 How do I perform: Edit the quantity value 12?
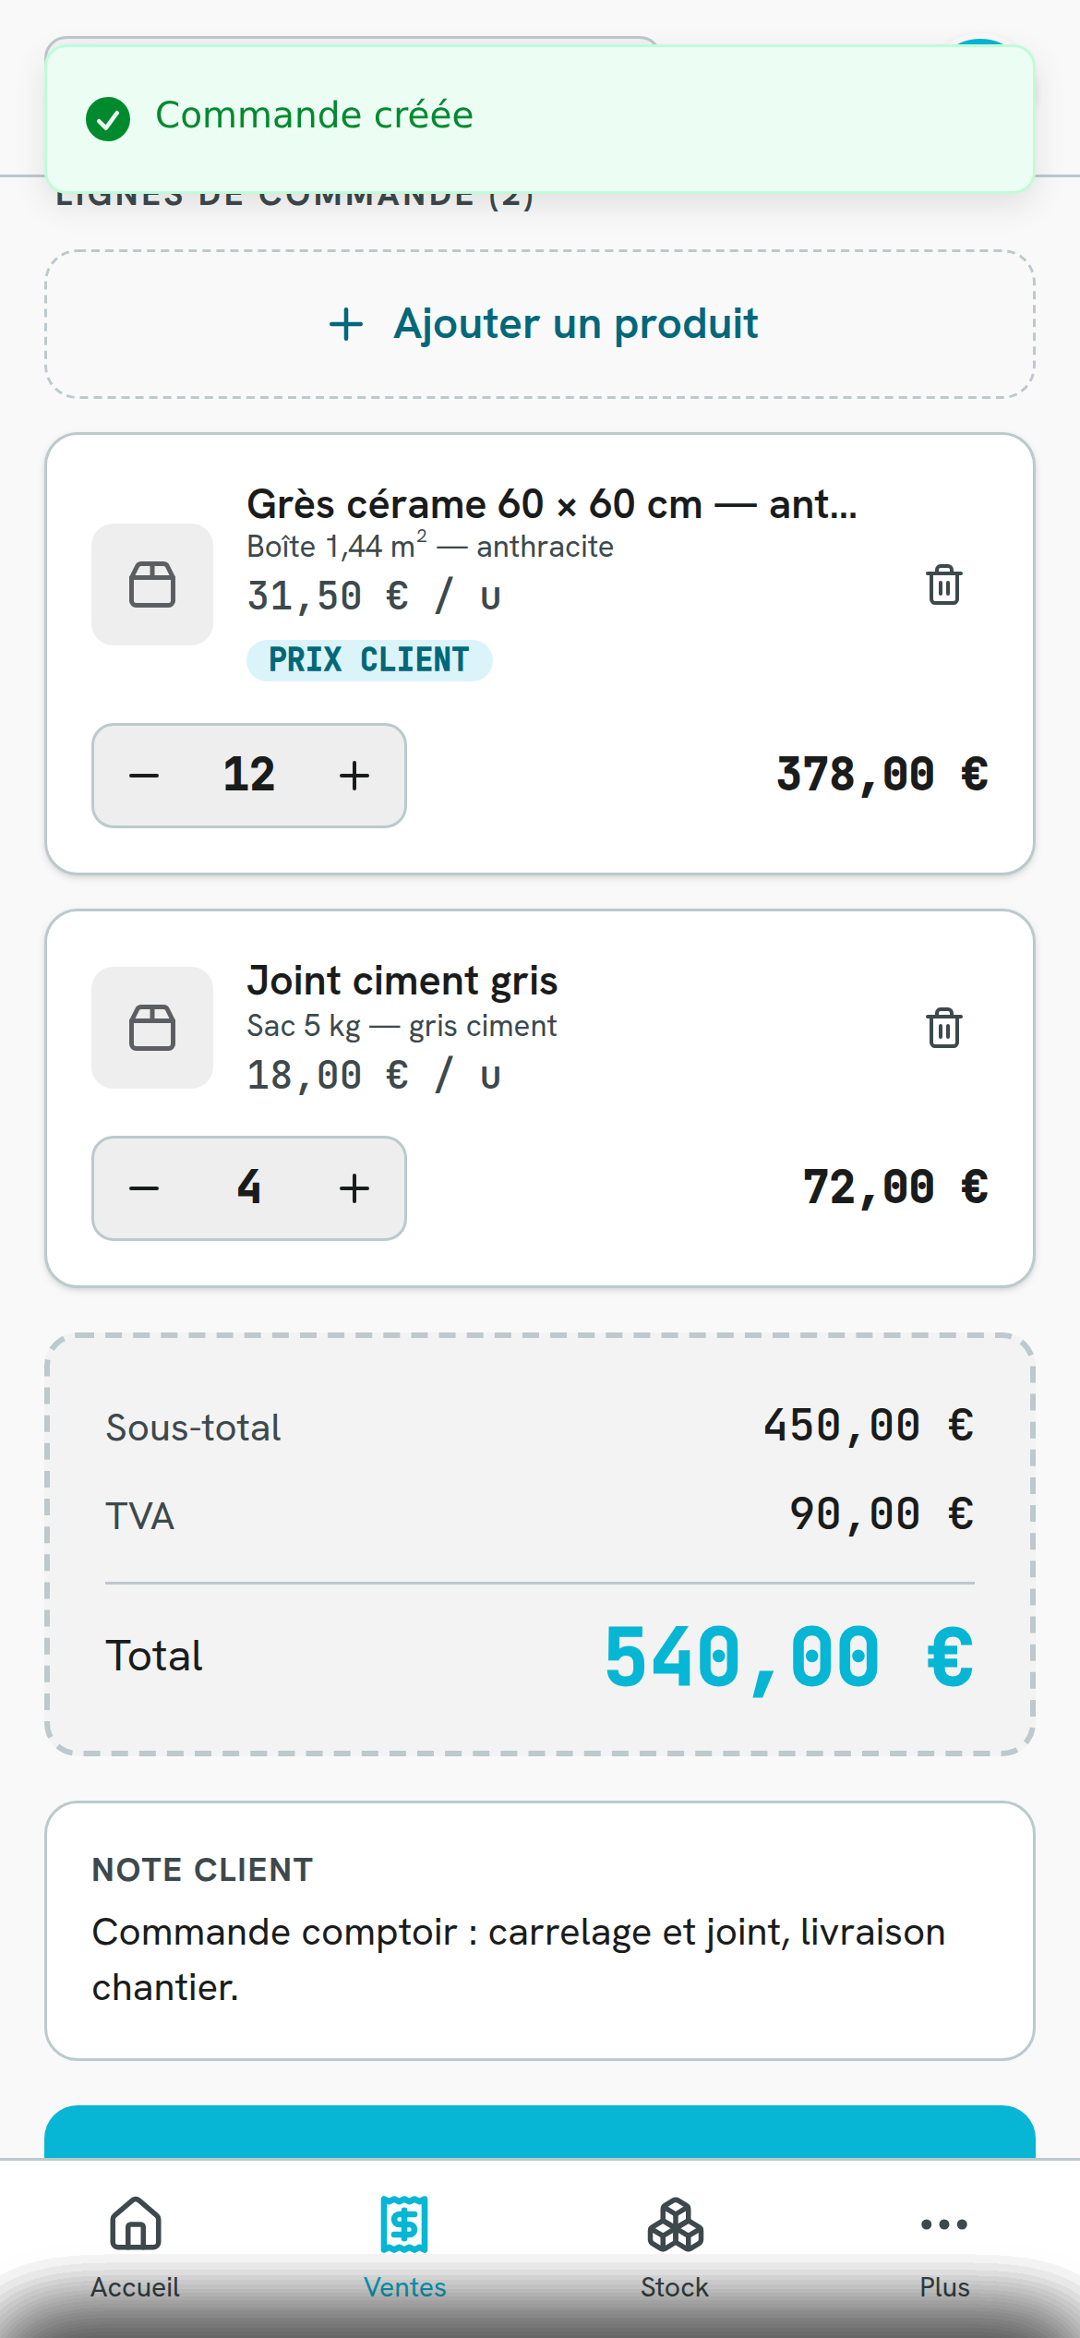coord(249,775)
